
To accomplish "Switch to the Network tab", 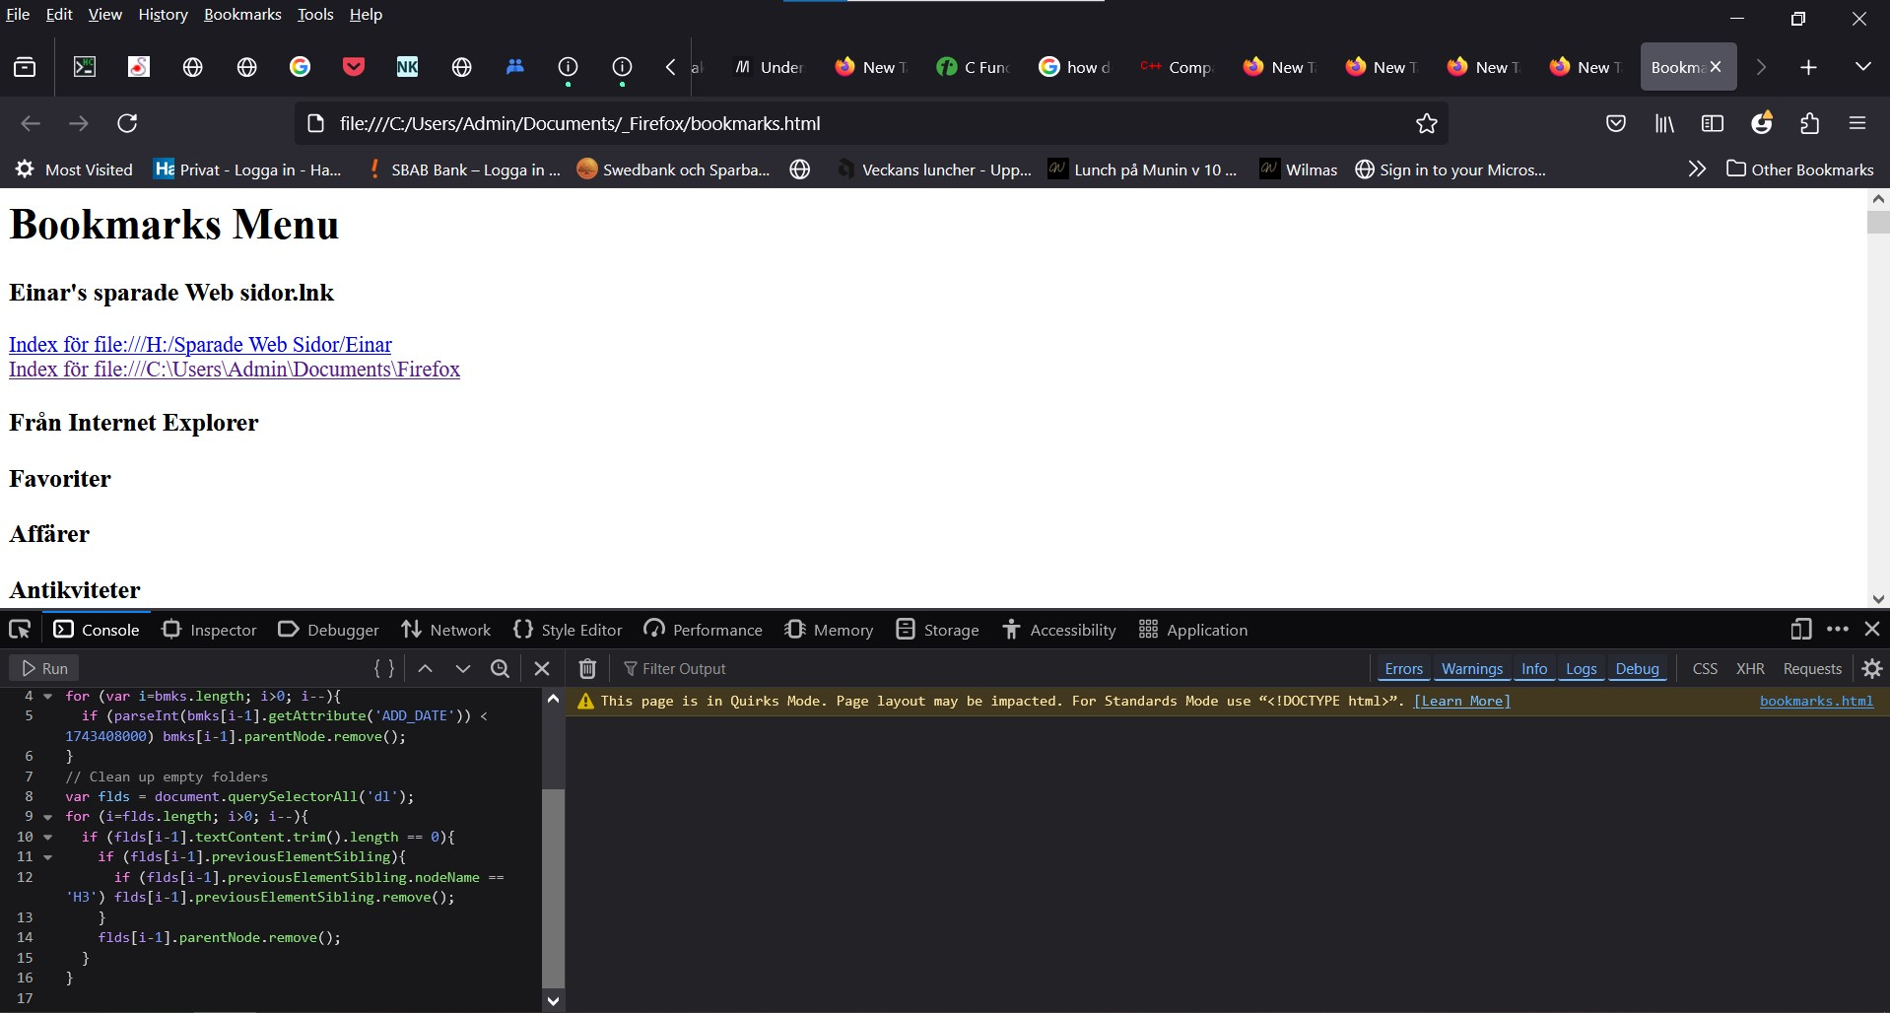I will point(445,630).
